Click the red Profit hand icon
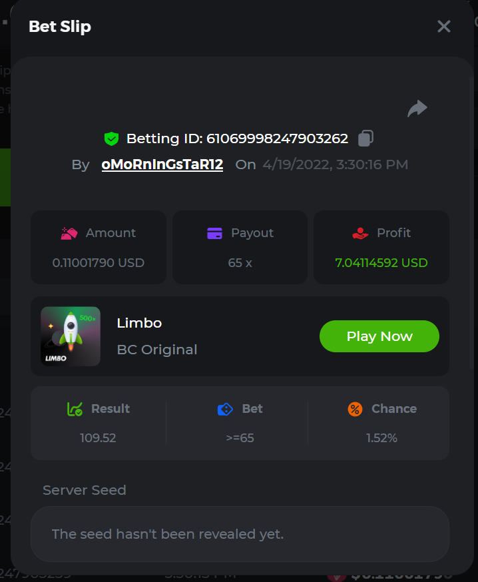478x582 pixels. 360,233
